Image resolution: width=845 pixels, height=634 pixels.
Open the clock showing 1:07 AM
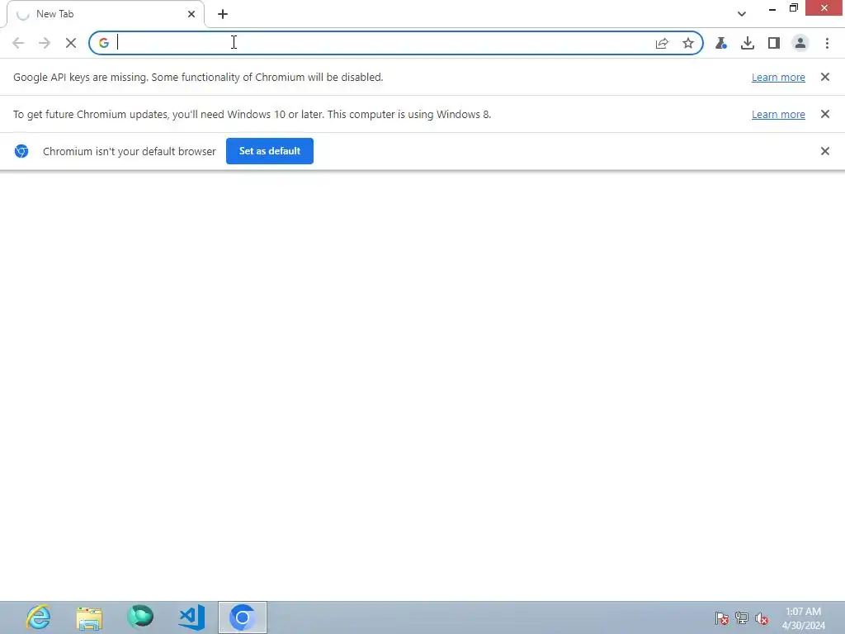803,618
